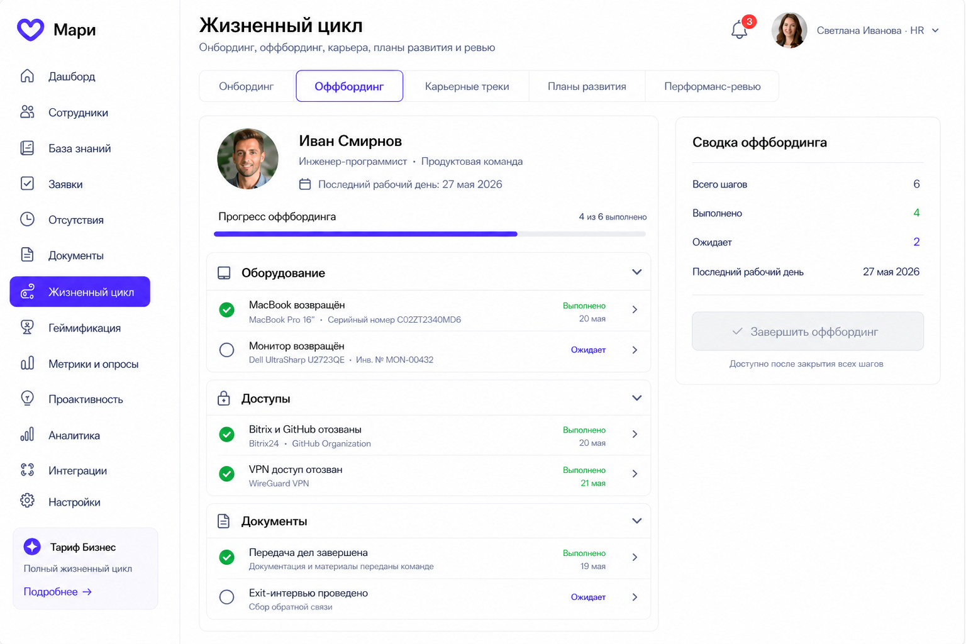Click the offboarding progress bar
Viewport: 966px width, 644px height.
point(430,234)
